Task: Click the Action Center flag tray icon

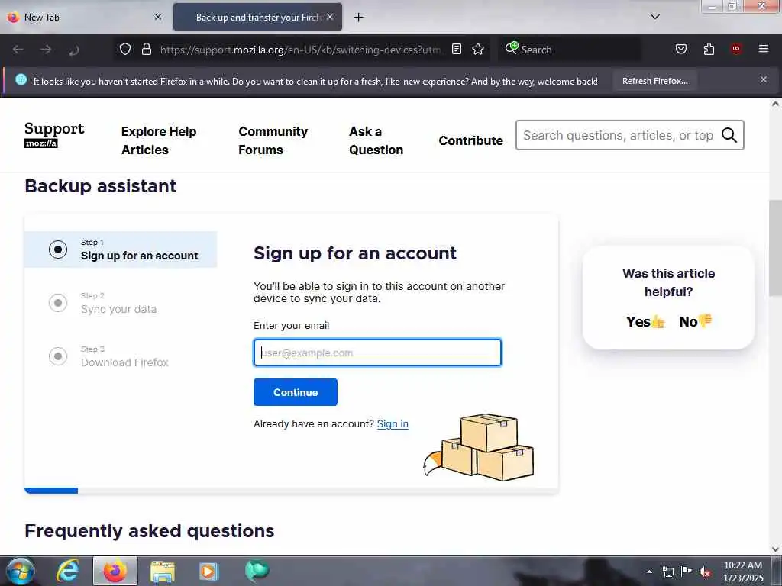Action: click(x=687, y=571)
